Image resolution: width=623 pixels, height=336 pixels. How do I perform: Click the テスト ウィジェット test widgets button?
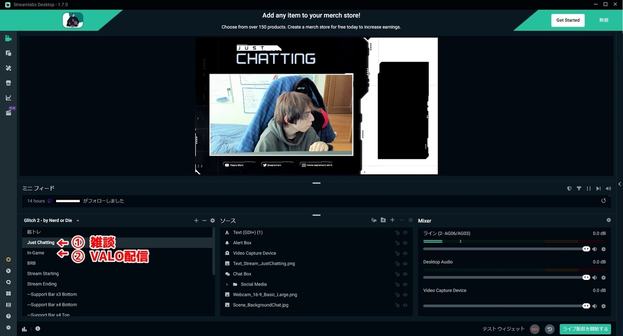pyautogui.click(x=504, y=329)
